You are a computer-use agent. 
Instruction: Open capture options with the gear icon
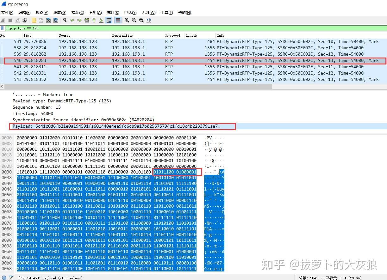pos(25,20)
